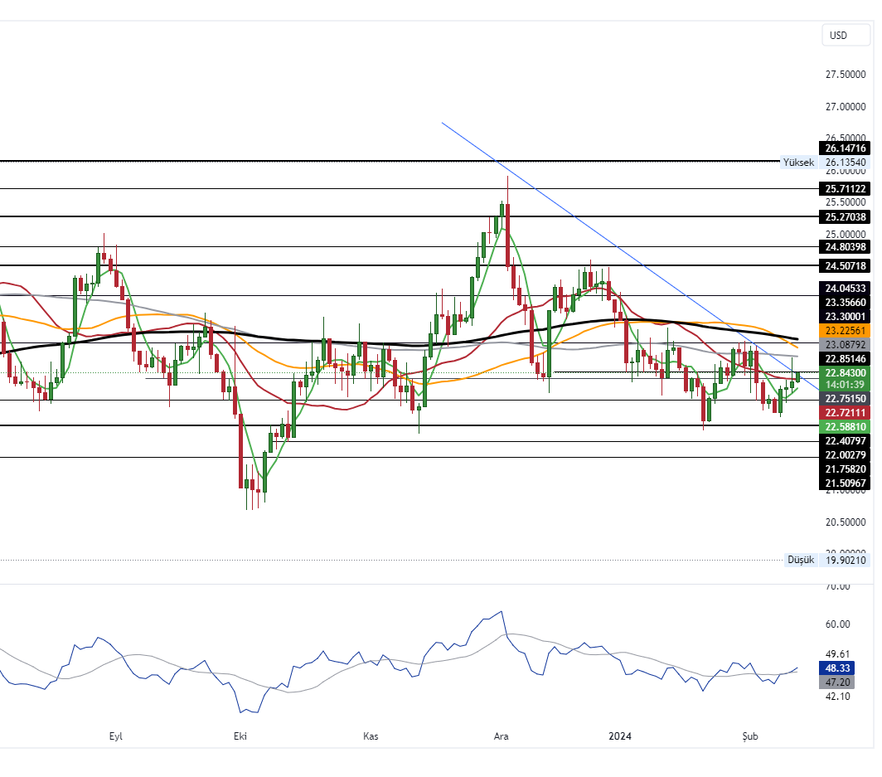The image size is (882, 777).
Task: Click the 25.71122 price level label
Action: click(845, 189)
